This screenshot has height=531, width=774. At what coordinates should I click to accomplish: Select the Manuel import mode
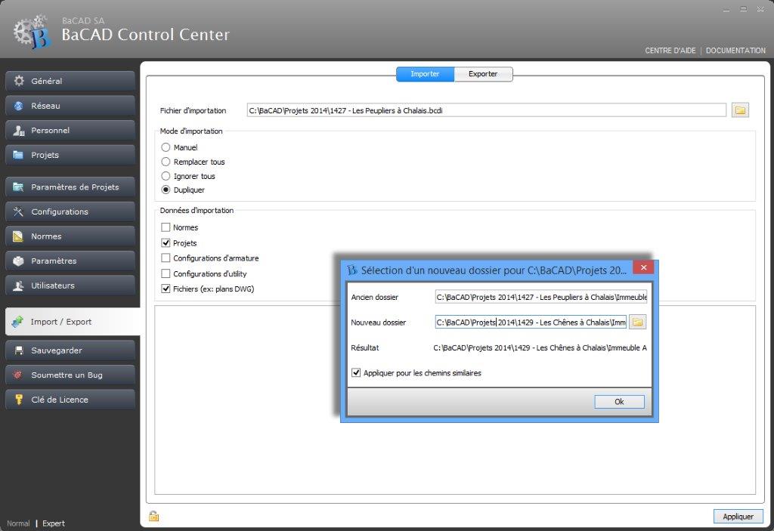click(x=166, y=147)
